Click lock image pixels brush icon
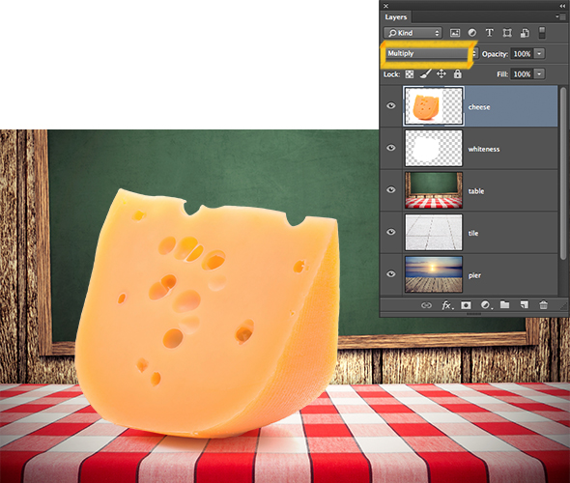Screen dimensions: 570x483 pyautogui.click(x=425, y=74)
